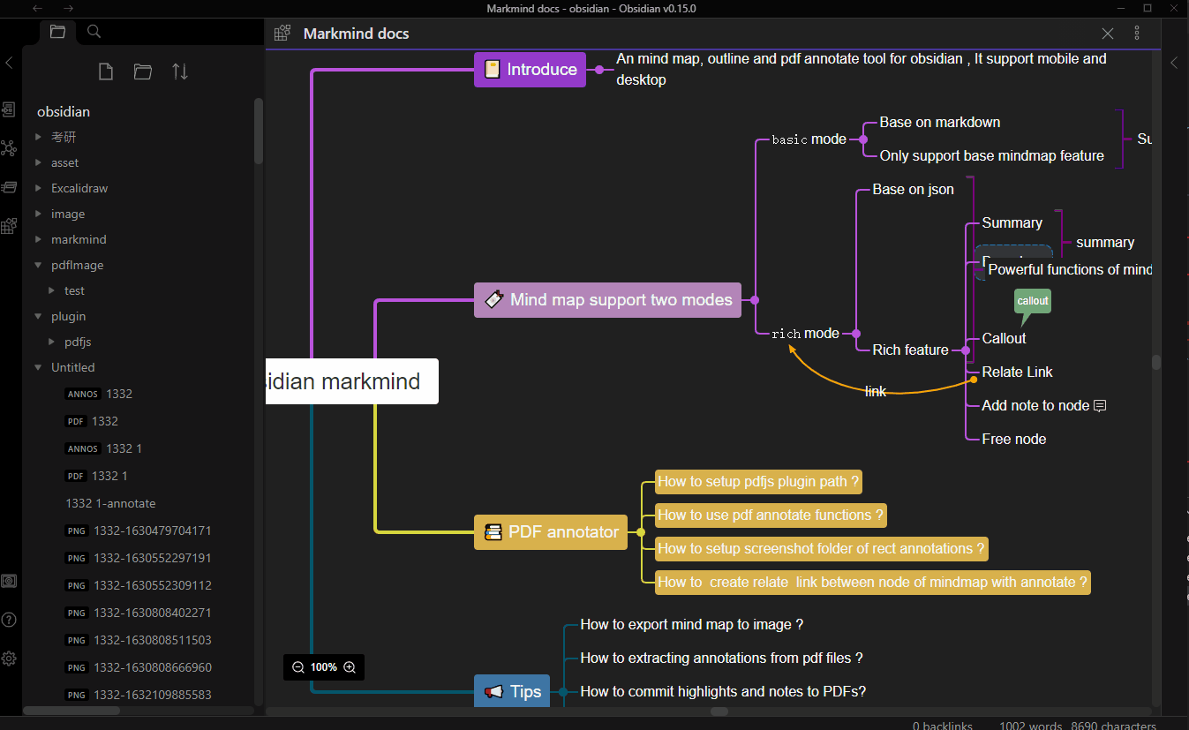Image resolution: width=1189 pixels, height=730 pixels.
Task: Click the mind map horizontal scrollbar
Action: tap(719, 711)
